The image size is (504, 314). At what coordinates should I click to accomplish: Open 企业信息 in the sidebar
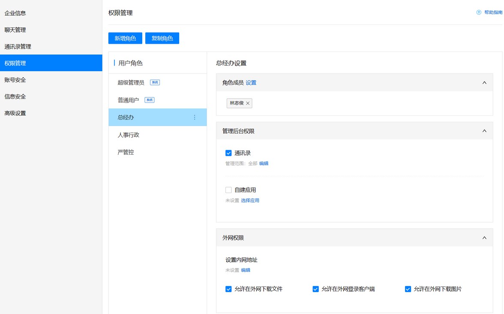[15, 13]
